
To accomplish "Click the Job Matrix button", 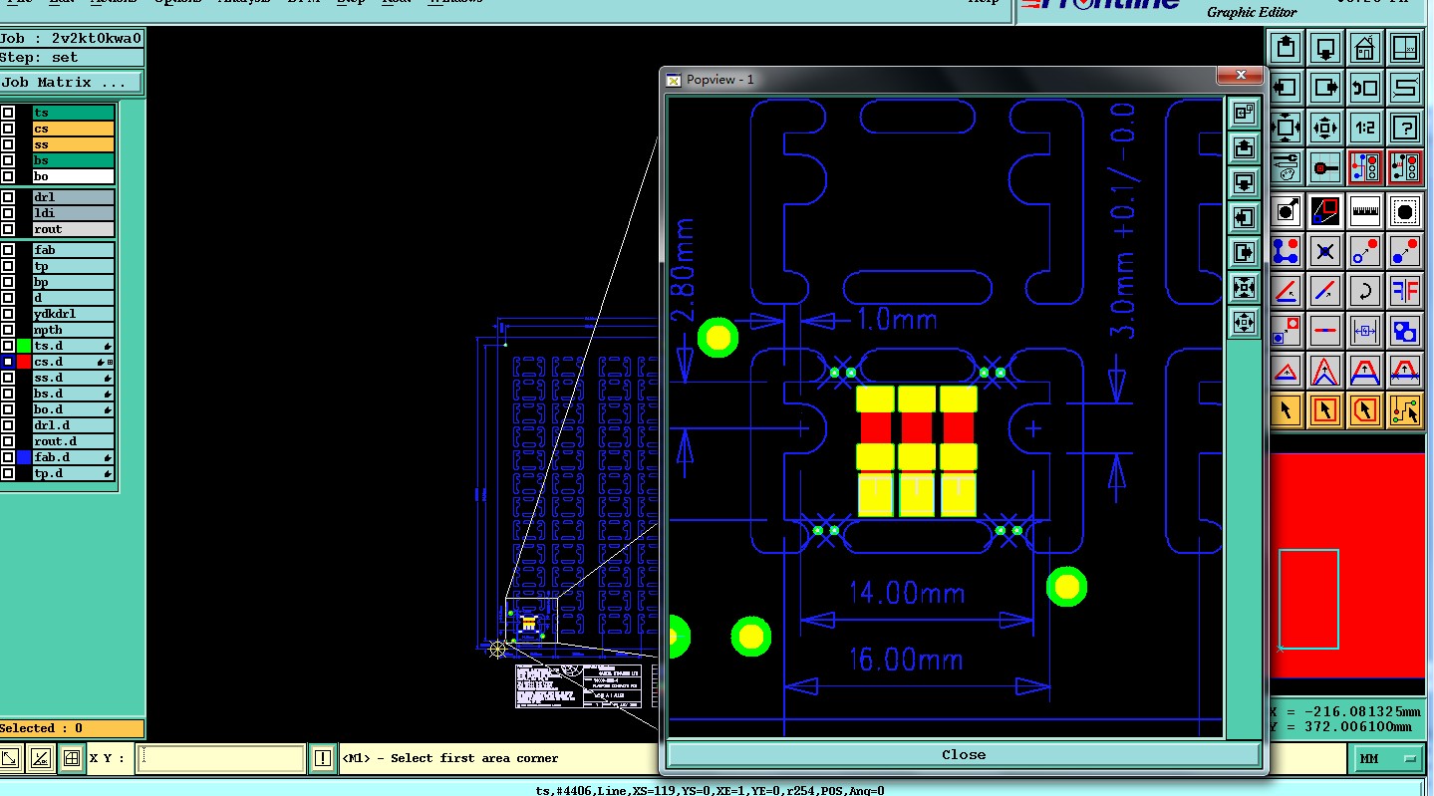I will click(71, 83).
